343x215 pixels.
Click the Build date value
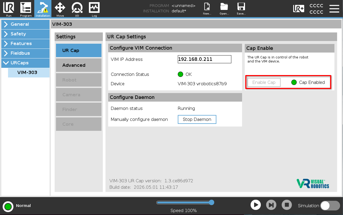156,187
